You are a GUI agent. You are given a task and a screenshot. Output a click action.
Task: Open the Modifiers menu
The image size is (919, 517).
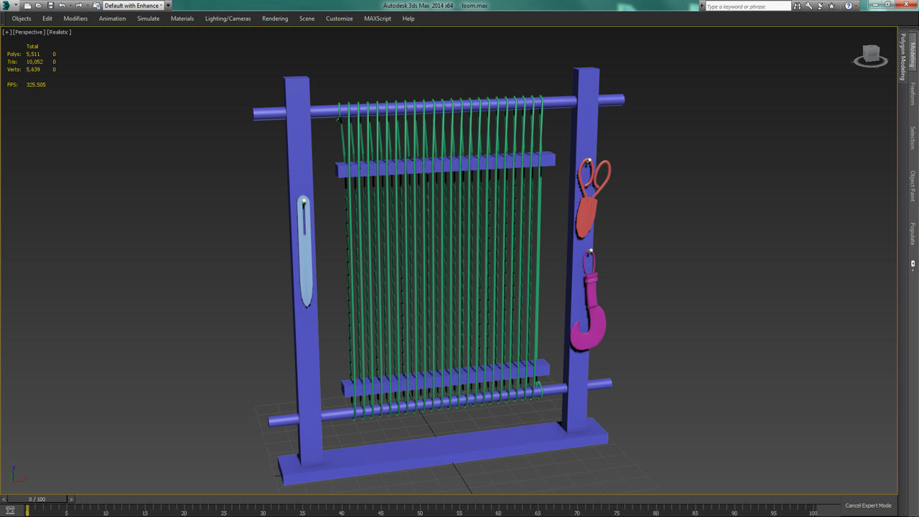pyautogui.click(x=75, y=19)
